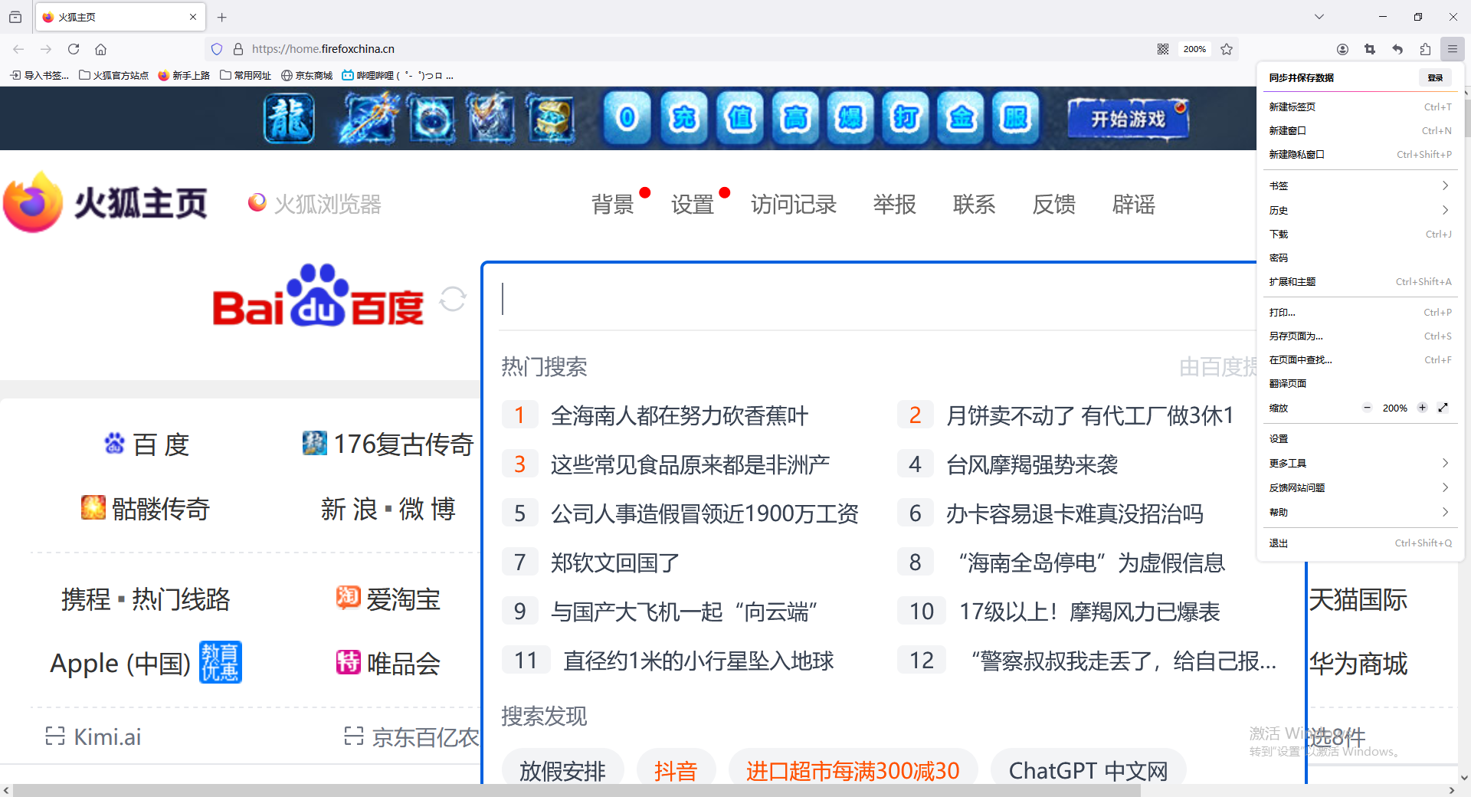Open the 火狐浏览器 link beside the logo
This screenshot has height=797, width=1471.
314,204
